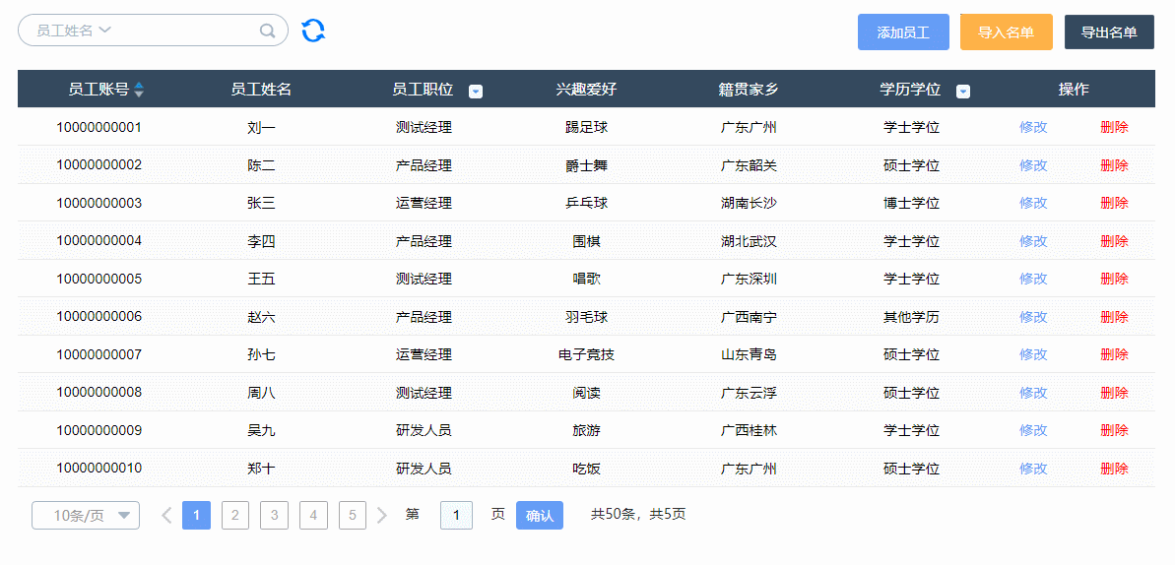The image size is (1175, 565).
Task: Focus the page number jump input
Action: pos(456,516)
